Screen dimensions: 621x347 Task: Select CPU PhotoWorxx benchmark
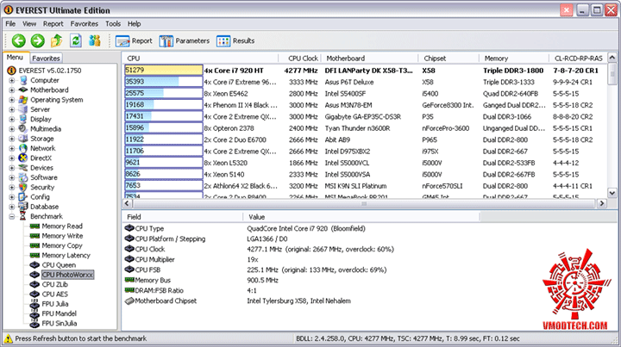(67, 275)
